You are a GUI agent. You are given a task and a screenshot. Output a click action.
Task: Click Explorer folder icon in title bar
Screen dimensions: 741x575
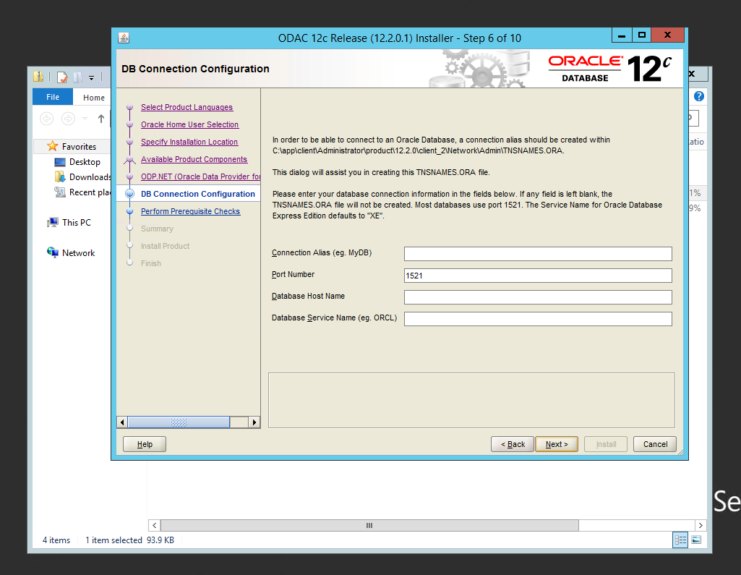click(38, 77)
